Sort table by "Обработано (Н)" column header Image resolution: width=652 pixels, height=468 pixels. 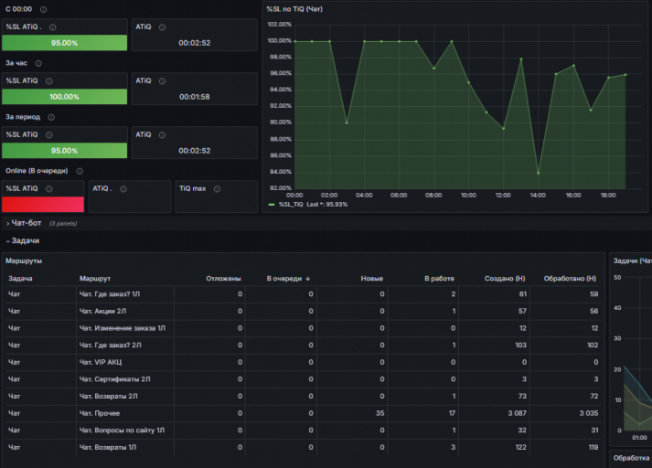[570, 278]
